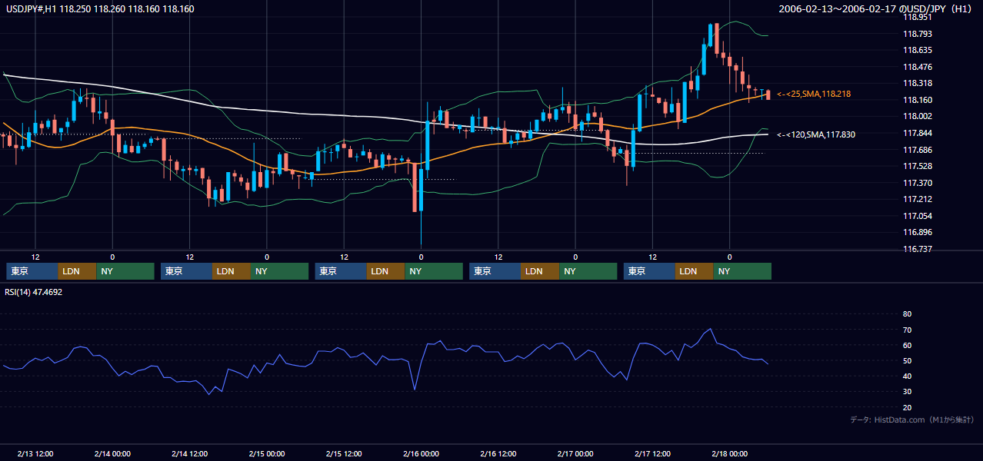
Task: Select the 2/16 00:00 time label
Action: tap(421, 453)
